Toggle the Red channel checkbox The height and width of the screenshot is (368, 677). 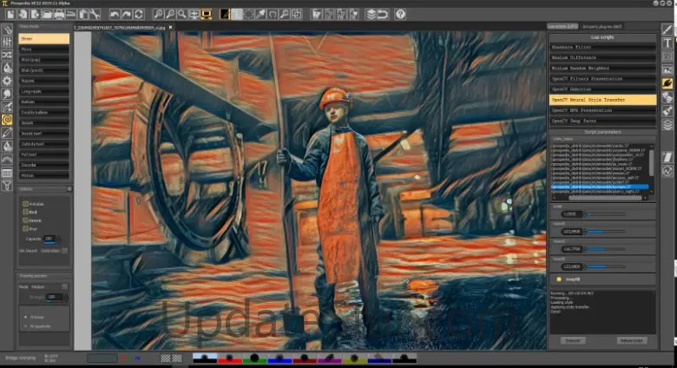tap(25, 210)
